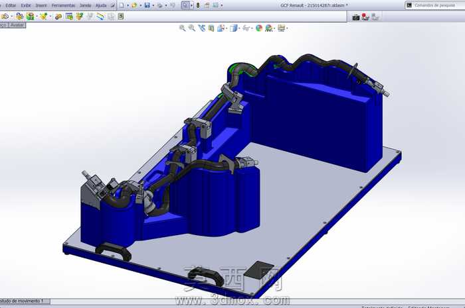This screenshot has height=308, width=465.
Task: Click the View Orientation icon
Action: (x=221, y=28)
